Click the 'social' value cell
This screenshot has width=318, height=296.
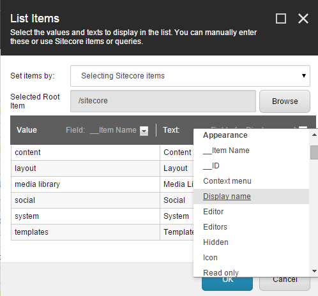click(86, 200)
